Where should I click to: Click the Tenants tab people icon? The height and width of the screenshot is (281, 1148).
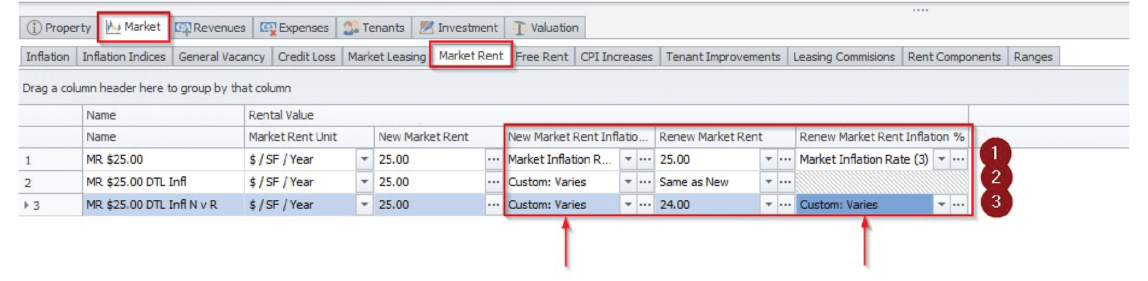[x=351, y=27]
